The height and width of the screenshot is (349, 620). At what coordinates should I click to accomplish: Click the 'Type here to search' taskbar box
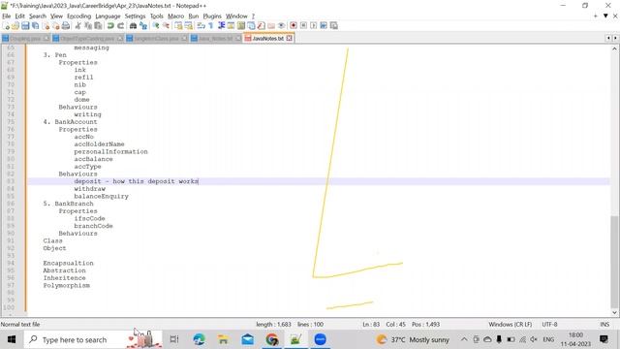[x=93, y=339]
